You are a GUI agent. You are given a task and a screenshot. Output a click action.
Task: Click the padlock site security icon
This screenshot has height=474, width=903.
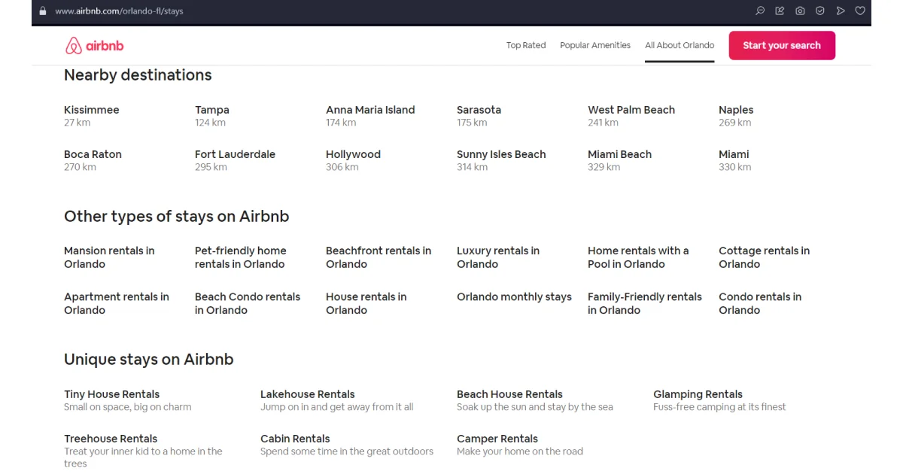point(42,11)
